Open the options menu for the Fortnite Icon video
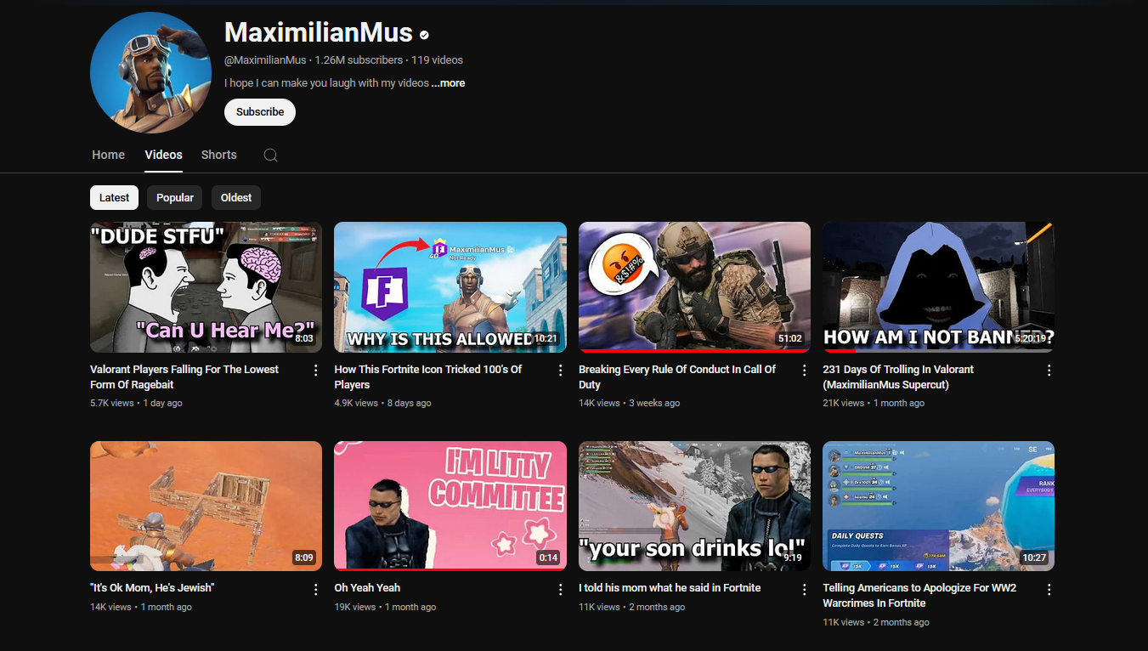The width and height of the screenshot is (1148, 651). coord(560,371)
